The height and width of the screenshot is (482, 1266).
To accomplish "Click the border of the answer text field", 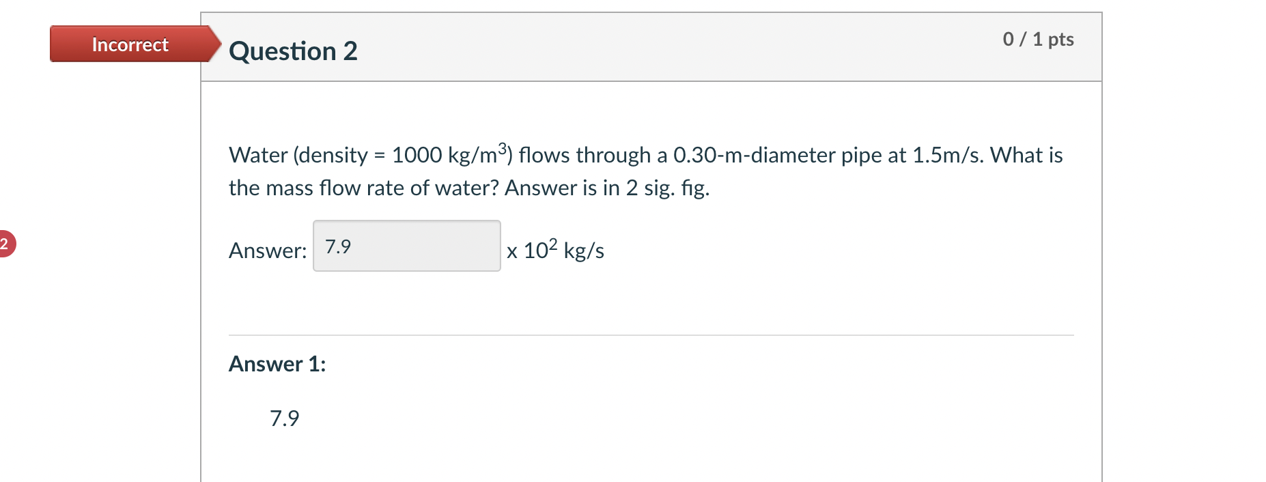I will tap(407, 220).
